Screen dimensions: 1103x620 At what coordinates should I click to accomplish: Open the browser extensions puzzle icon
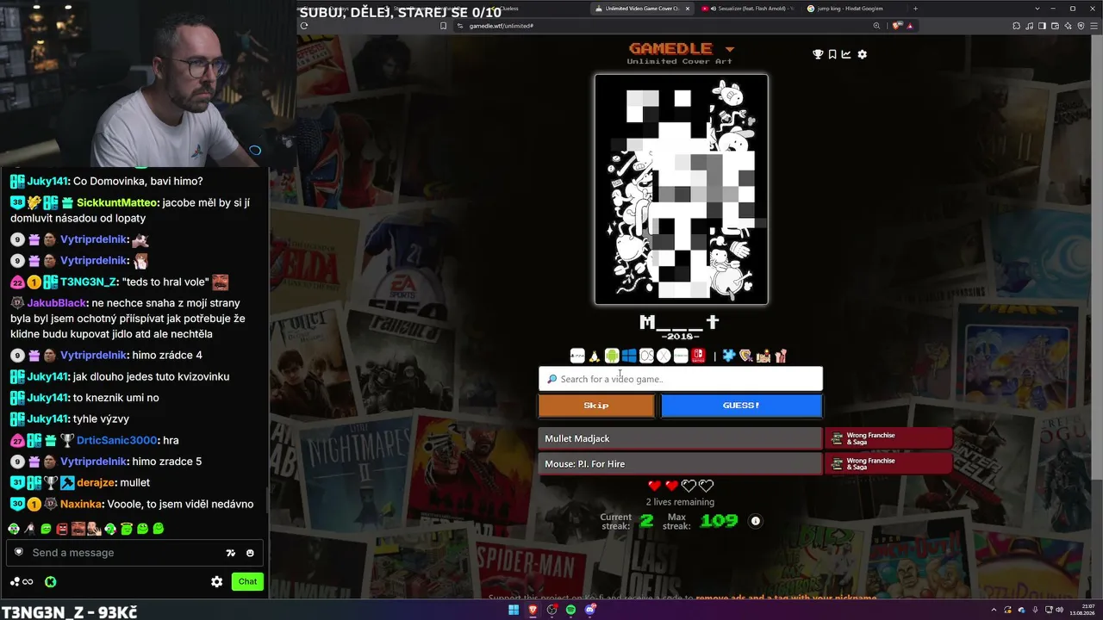tap(1016, 26)
